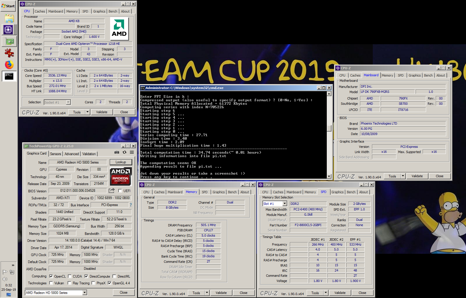The width and height of the screenshot is (466, 298).
Task: Open the Tools dropdown arrow in CPU window
Action: click(87, 112)
